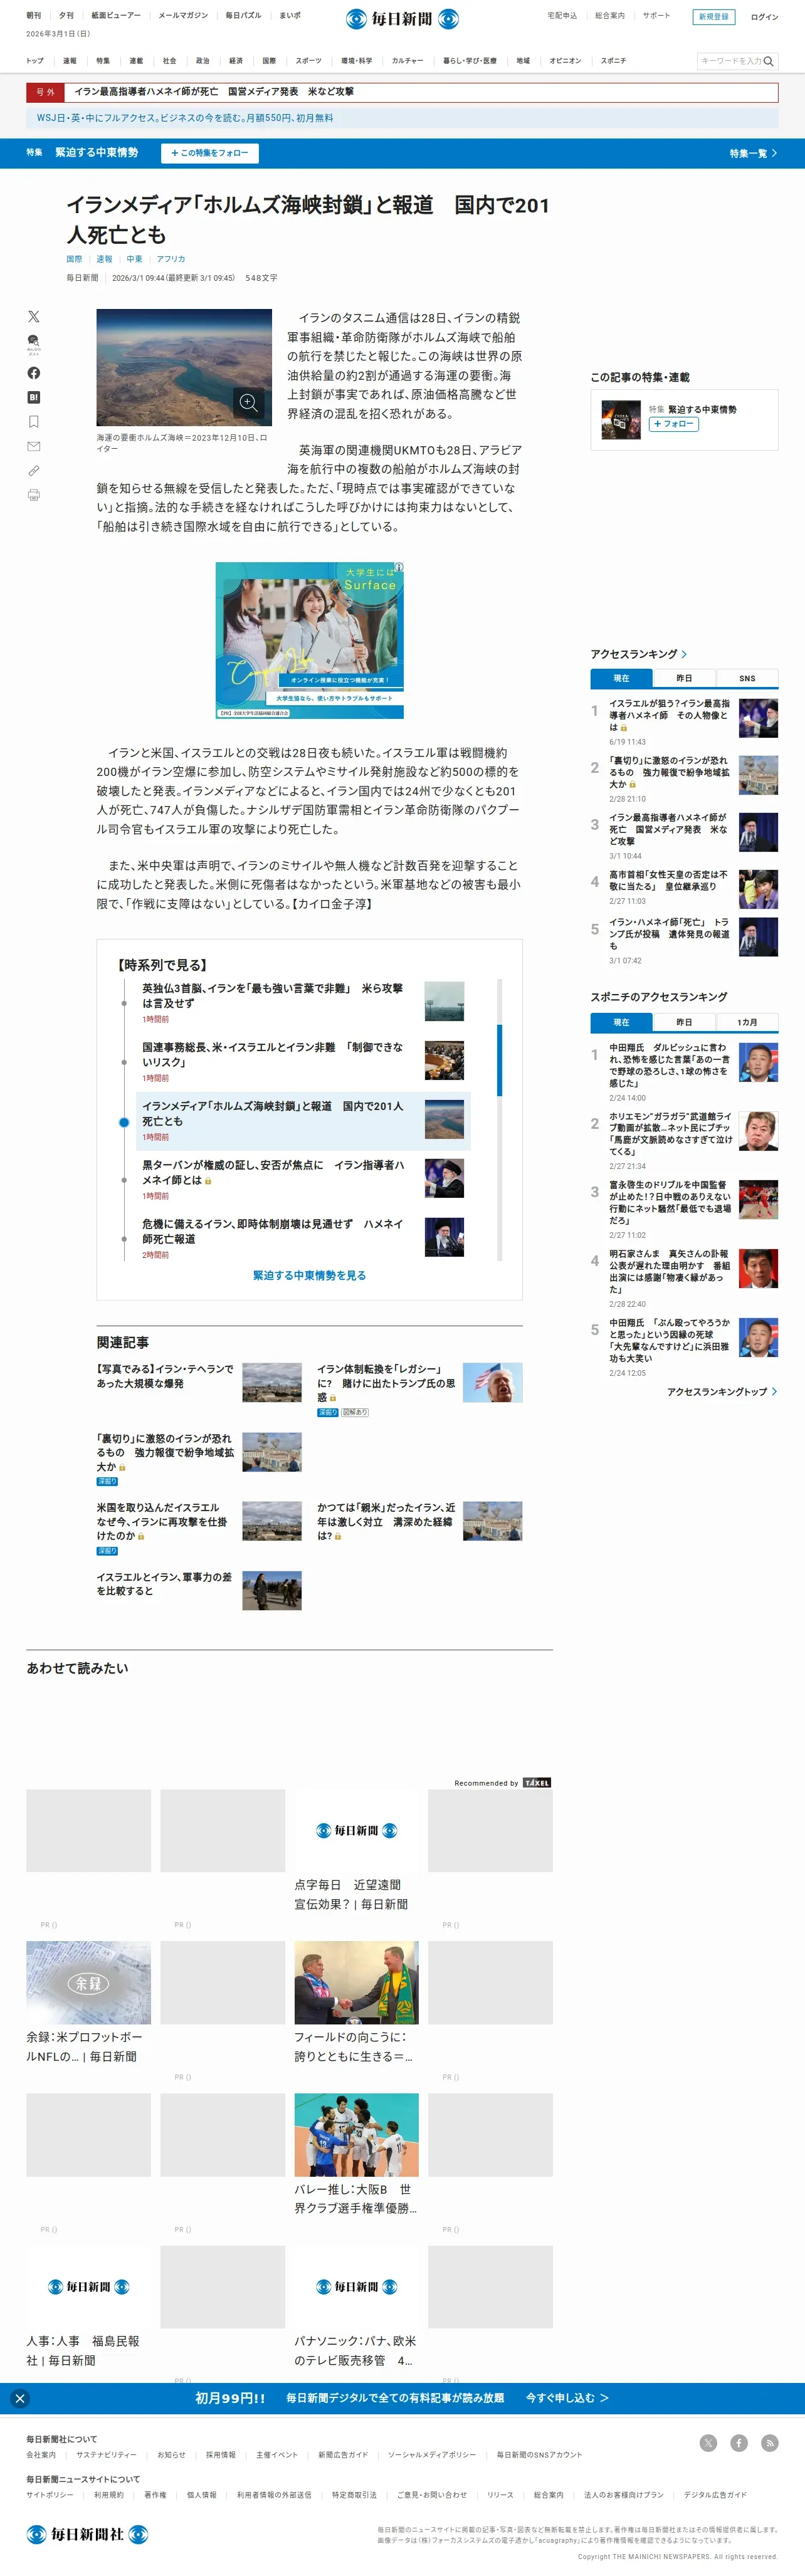Open related article 写真でみるイラン・テヘラン
The height and width of the screenshot is (2576, 805).
pyautogui.click(x=199, y=1382)
